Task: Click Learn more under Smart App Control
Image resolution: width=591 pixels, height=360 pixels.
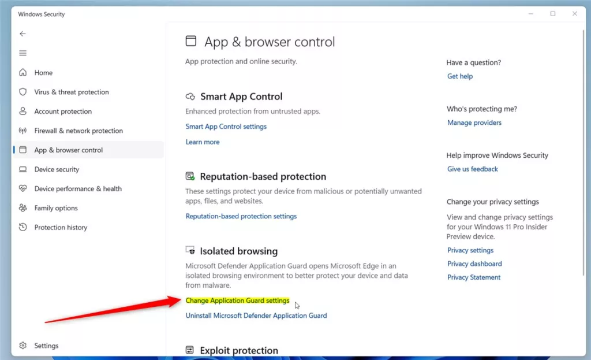Action: [203, 142]
